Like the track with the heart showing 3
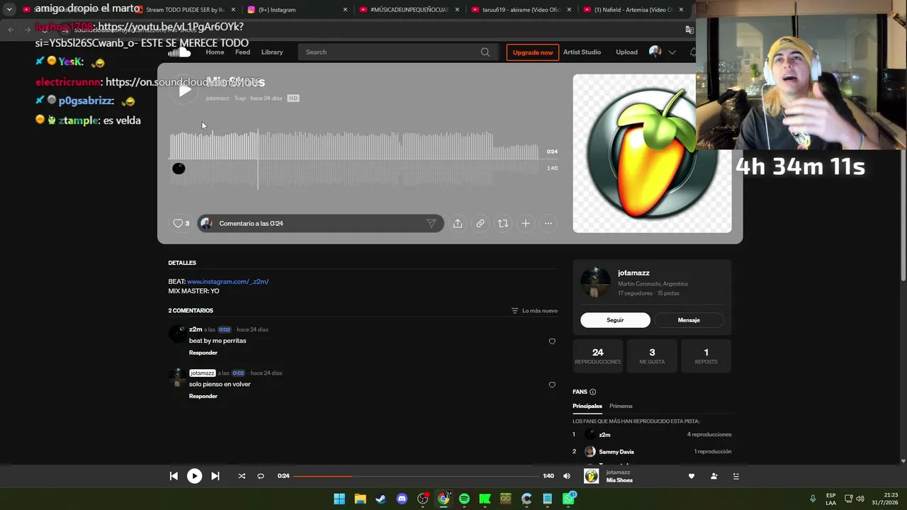 181,223
